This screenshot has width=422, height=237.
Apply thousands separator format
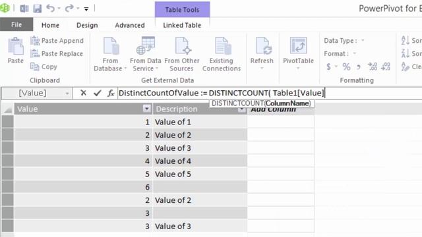tap(358, 66)
